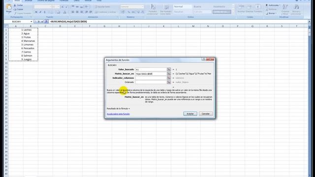315x177 pixels.
Task: Toggle Ajustar texto wrap option
Action: pyautogui.click(x=102, y=7)
